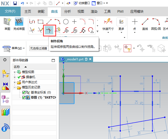Select the Line sketch tool in gallery
The height and width of the screenshot is (139, 168).
pos(49,22)
